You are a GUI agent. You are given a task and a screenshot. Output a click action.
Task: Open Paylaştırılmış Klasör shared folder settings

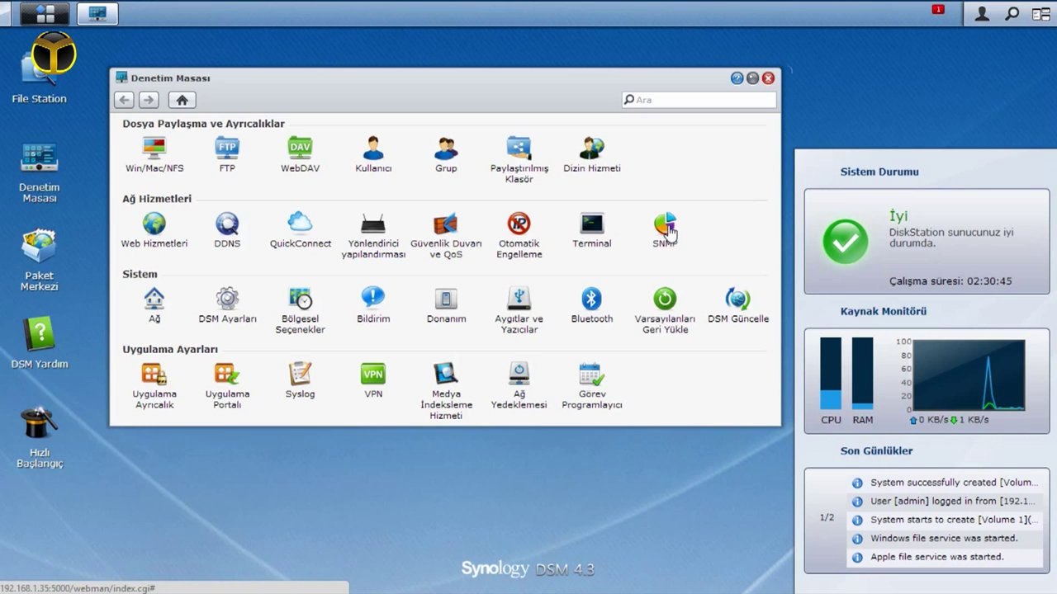click(x=519, y=159)
